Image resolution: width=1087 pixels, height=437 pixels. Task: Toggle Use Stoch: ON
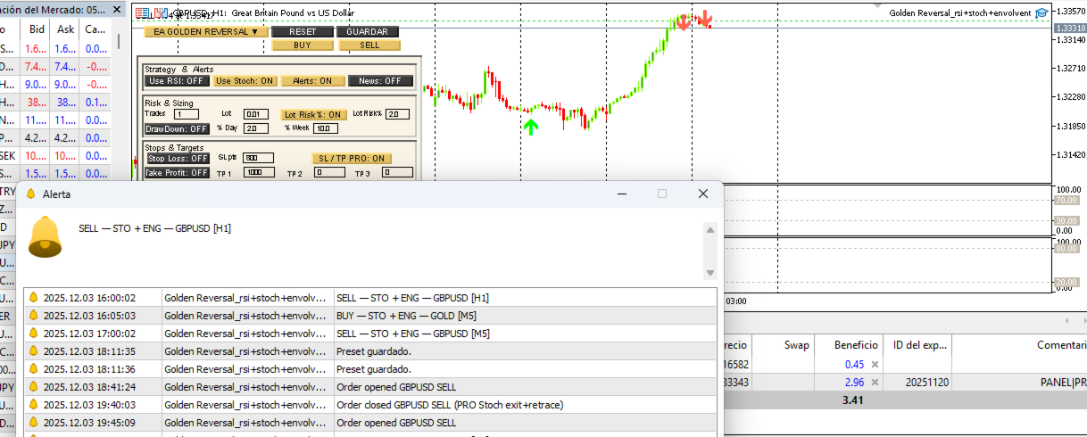pos(246,81)
